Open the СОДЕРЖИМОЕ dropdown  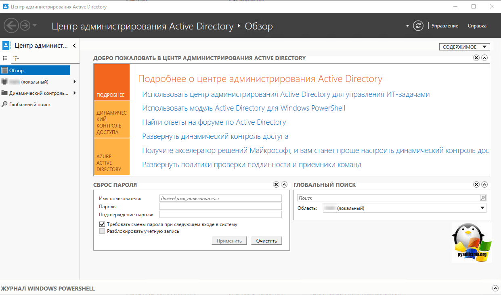tap(464, 47)
